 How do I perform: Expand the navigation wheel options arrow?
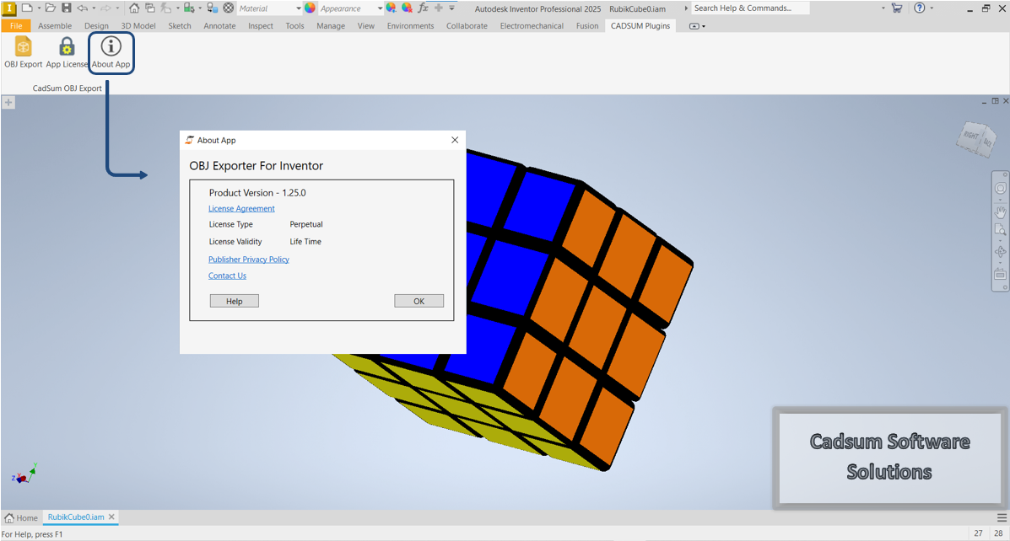[x=1001, y=200]
